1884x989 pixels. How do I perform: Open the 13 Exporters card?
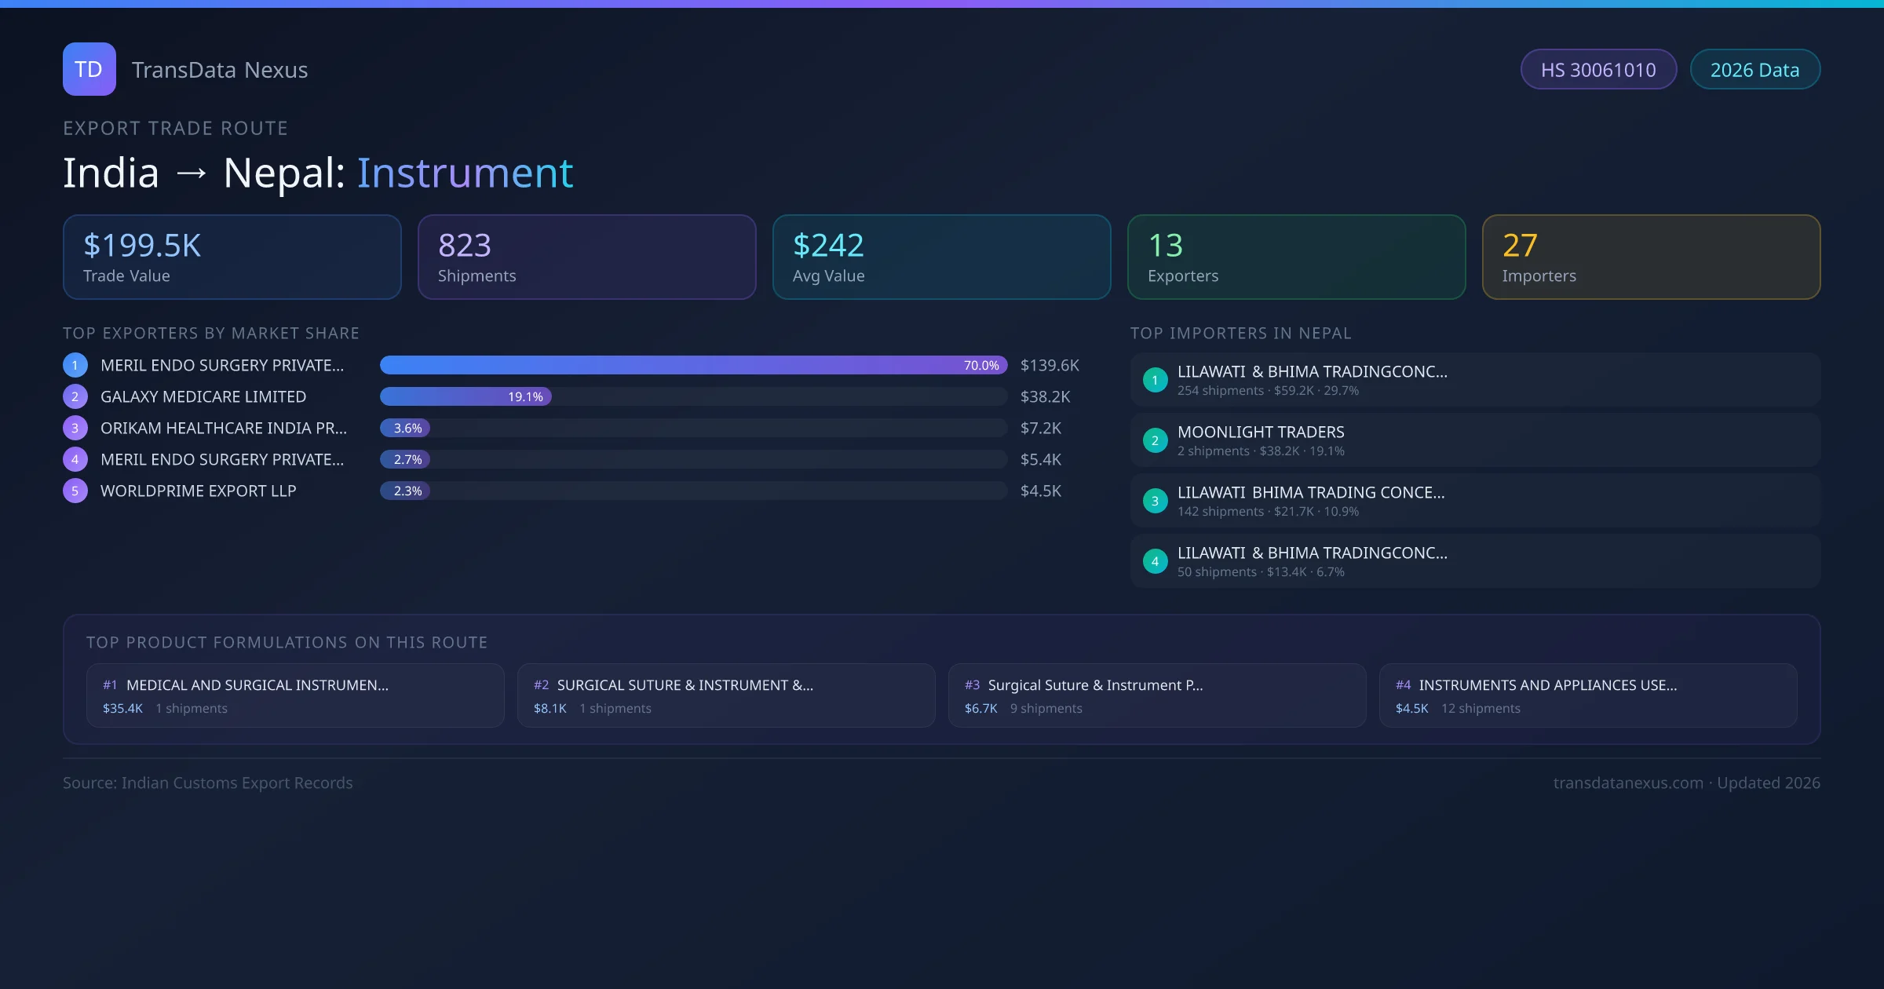pos(1296,257)
